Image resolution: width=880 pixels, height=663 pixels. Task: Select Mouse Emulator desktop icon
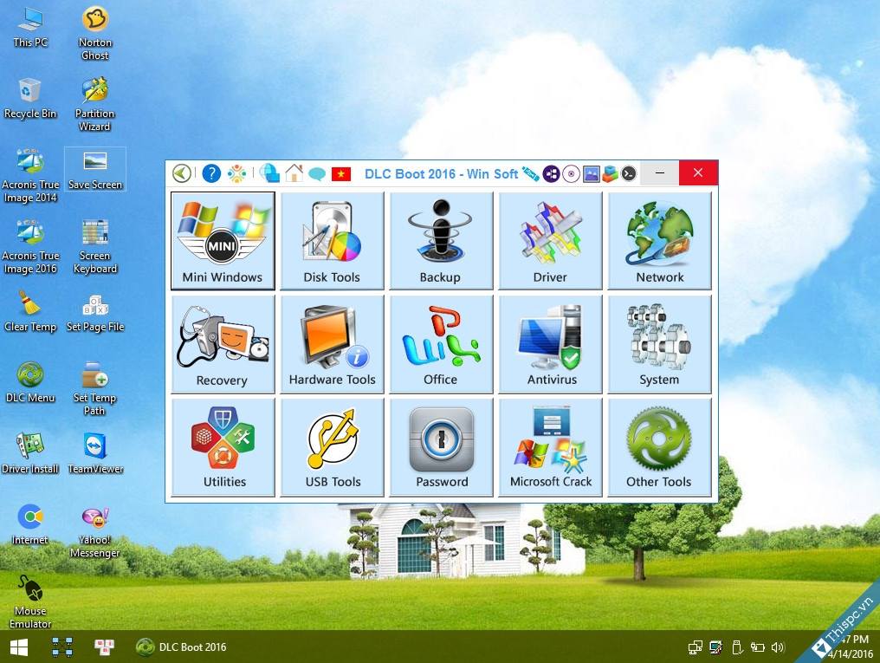[30, 602]
